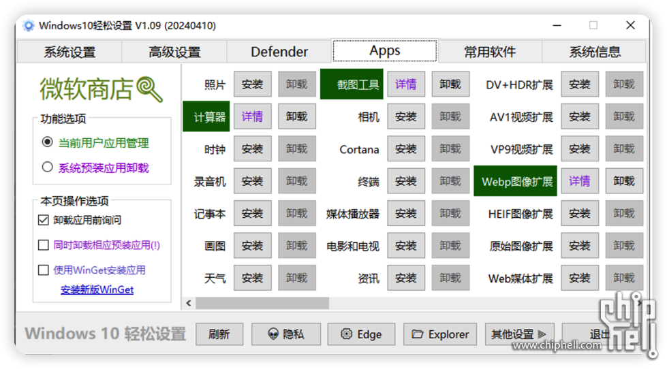The width and height of the screenshot is (667, 369).
Task: Uninstall 截图工具
Action: click(x=450, y=84)
